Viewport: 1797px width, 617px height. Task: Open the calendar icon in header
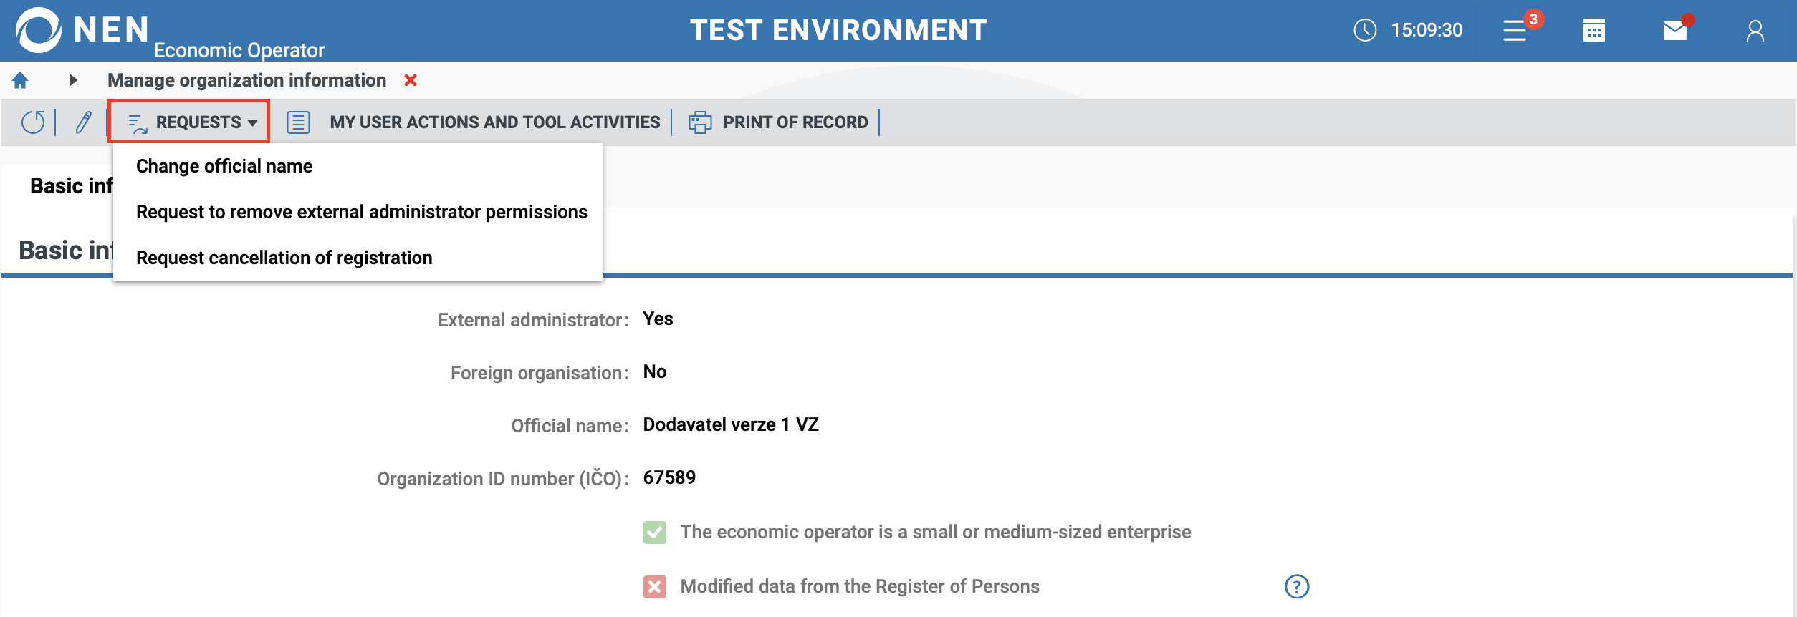click(1594, 31)
